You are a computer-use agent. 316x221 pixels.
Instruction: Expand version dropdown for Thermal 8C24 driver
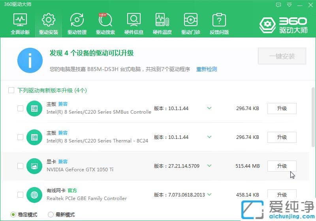click(209, 137)
